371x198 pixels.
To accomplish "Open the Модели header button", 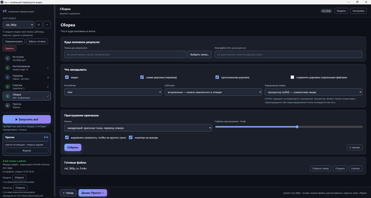I will (x=341, y=11).
